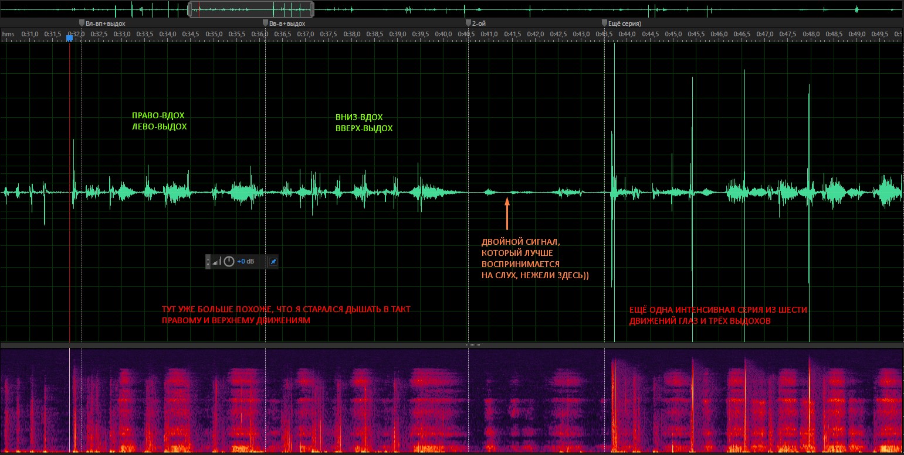The width and height of the screenshot is (904, 455).
Task: Select the Вв-в+выдох marker
Action: (284, 23)
